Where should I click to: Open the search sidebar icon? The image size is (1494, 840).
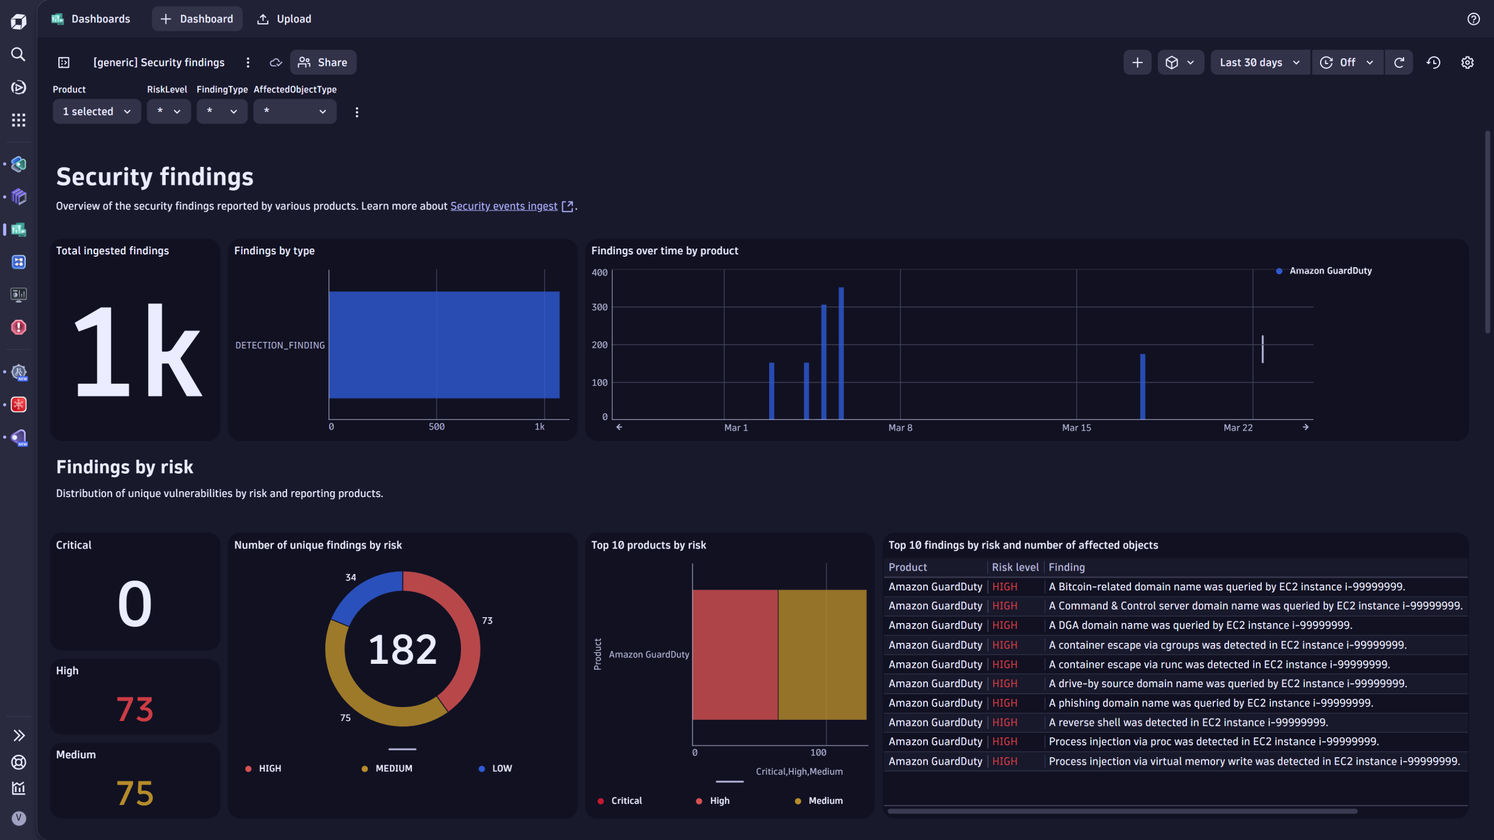pyautogui.click(x=18, y=54)
